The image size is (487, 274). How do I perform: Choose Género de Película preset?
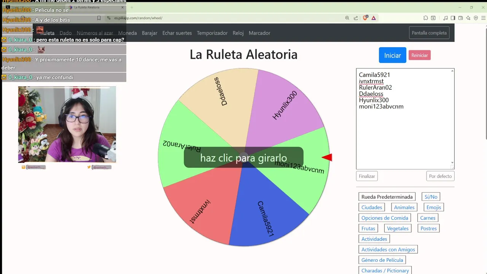382,260
